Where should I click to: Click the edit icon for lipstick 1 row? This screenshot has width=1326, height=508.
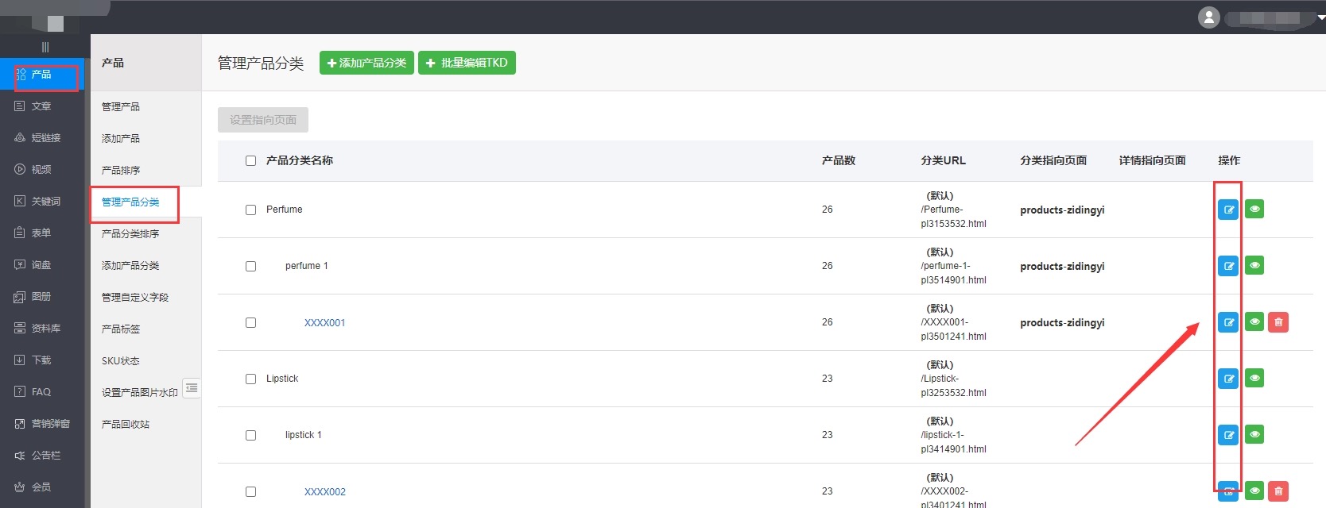[x=1228, y=435]
